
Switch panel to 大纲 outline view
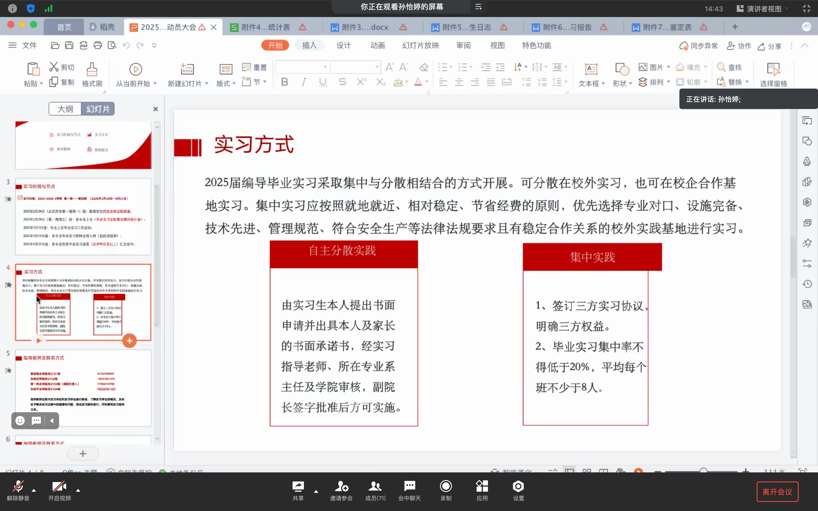click(x=65, y=109)
